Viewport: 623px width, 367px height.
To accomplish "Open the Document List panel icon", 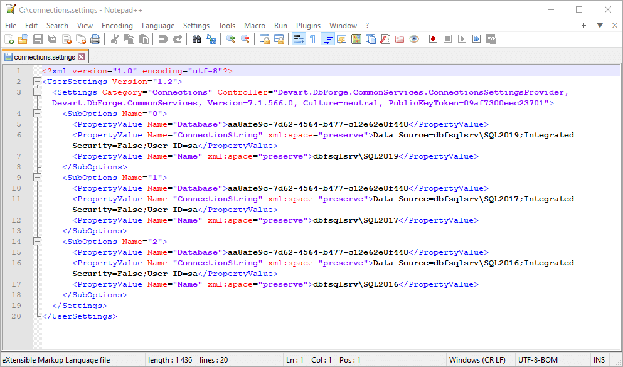I will tap(371, 39).
